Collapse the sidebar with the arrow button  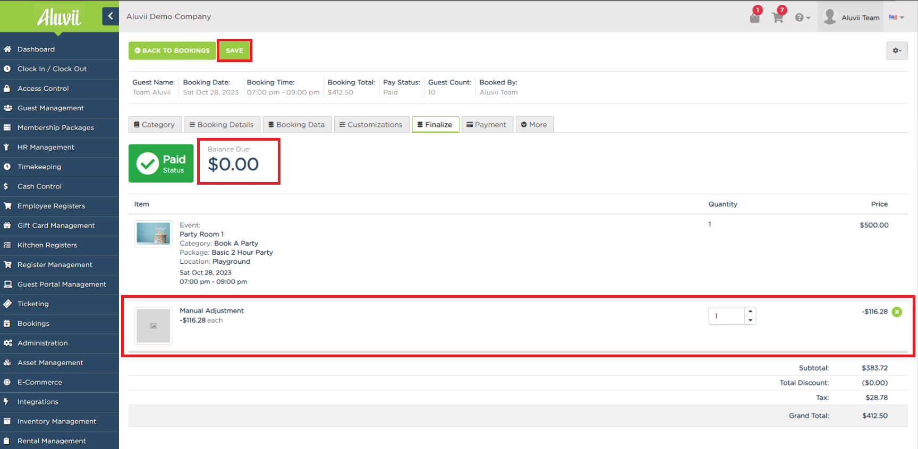110,16
